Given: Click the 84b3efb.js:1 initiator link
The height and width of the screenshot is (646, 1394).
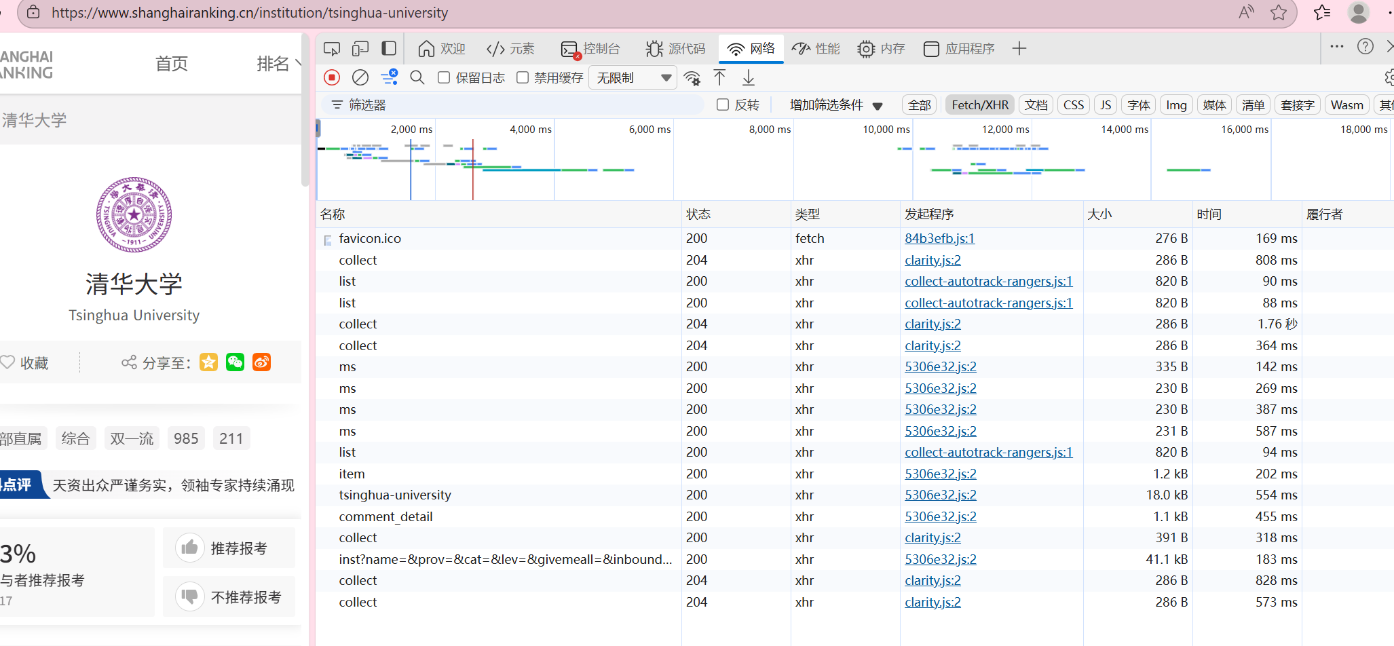Looking at the screenshot, I should (939, 238).
